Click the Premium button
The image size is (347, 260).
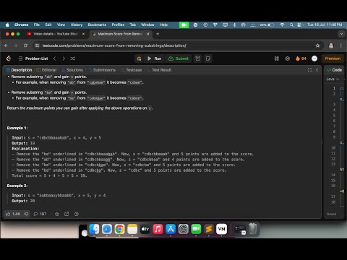pyautogui.click(x=333, y=58)
